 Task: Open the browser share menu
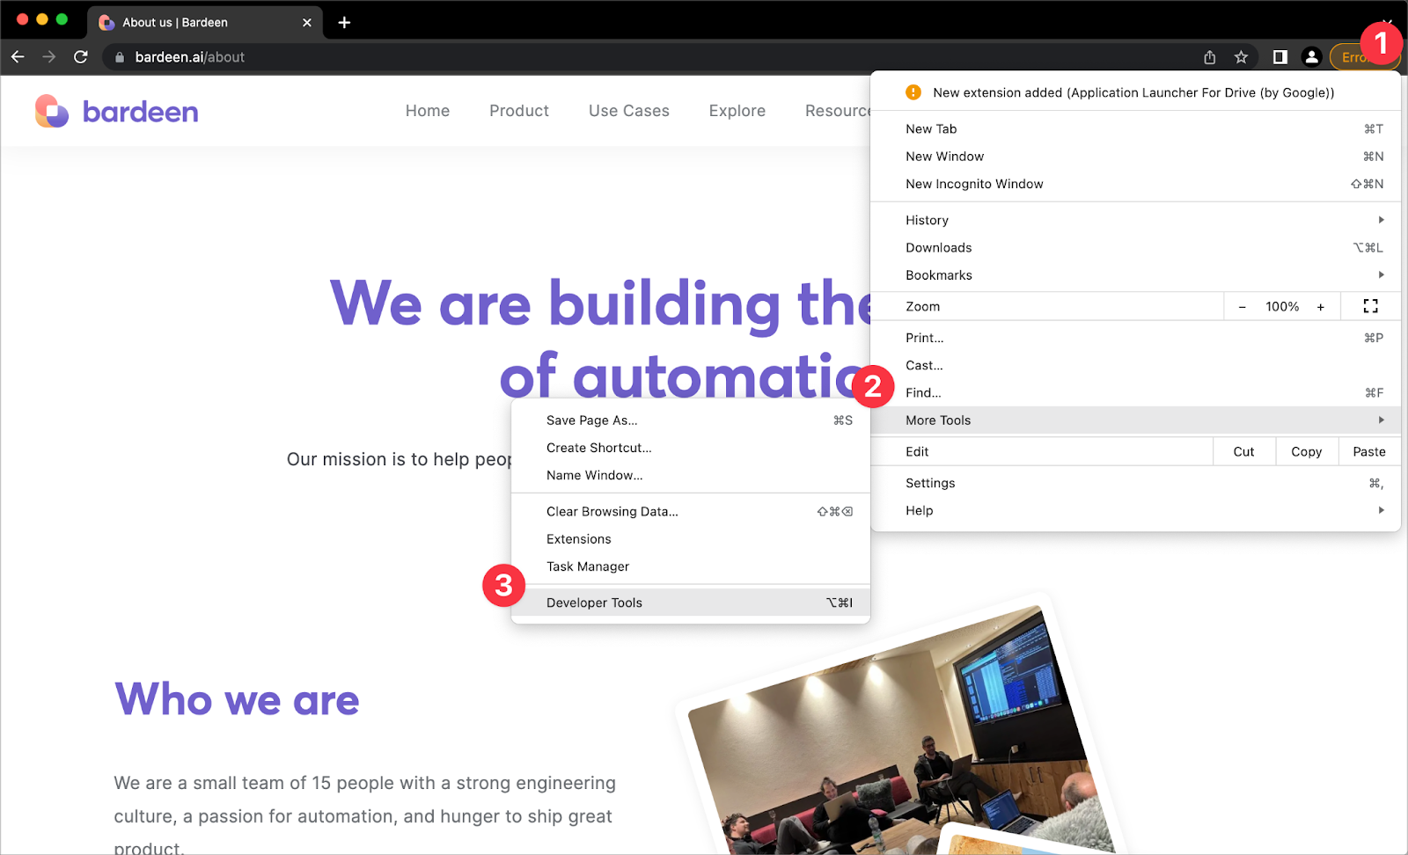1210,56
